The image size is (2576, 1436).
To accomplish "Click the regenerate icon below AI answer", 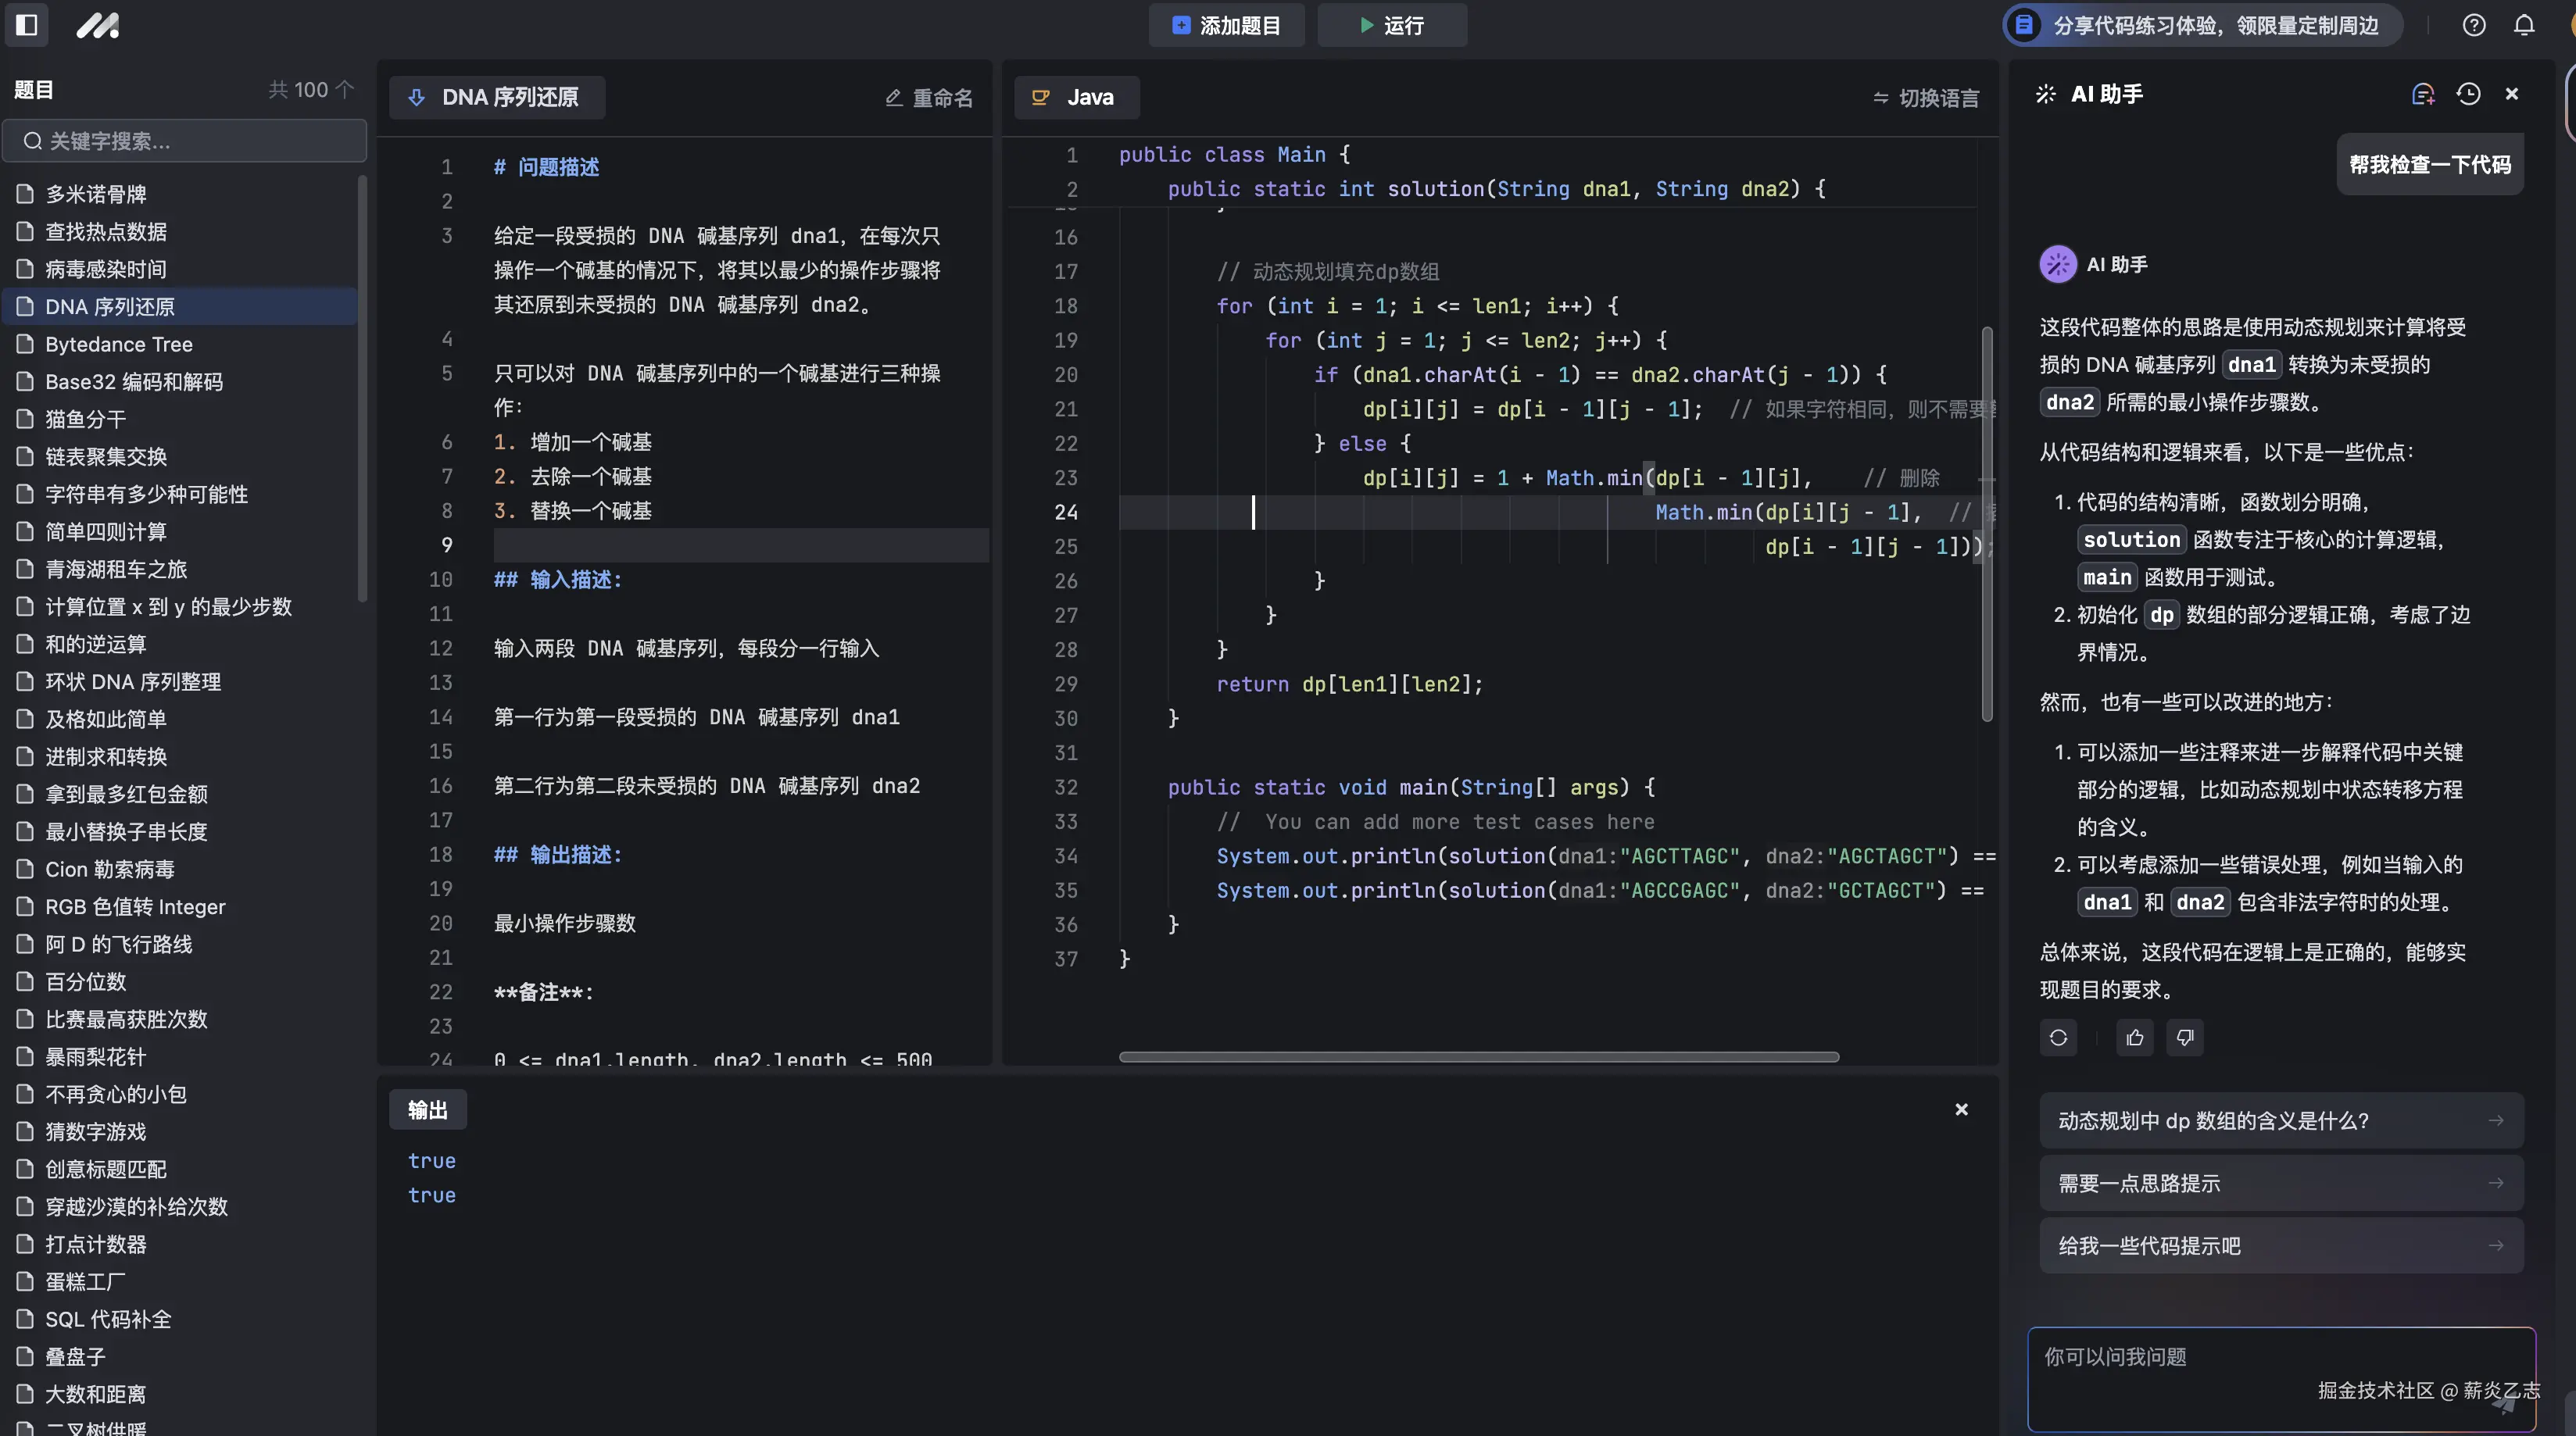I will [2057, 1038].
